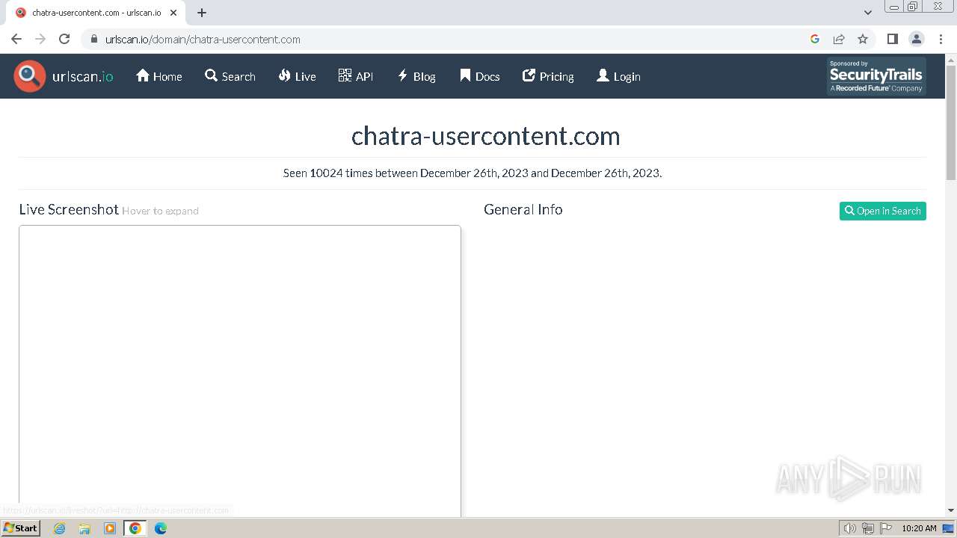This screenshot has height=538, width=957.
Task: Open the Pricing page
Action: click(x=548, y=76)
